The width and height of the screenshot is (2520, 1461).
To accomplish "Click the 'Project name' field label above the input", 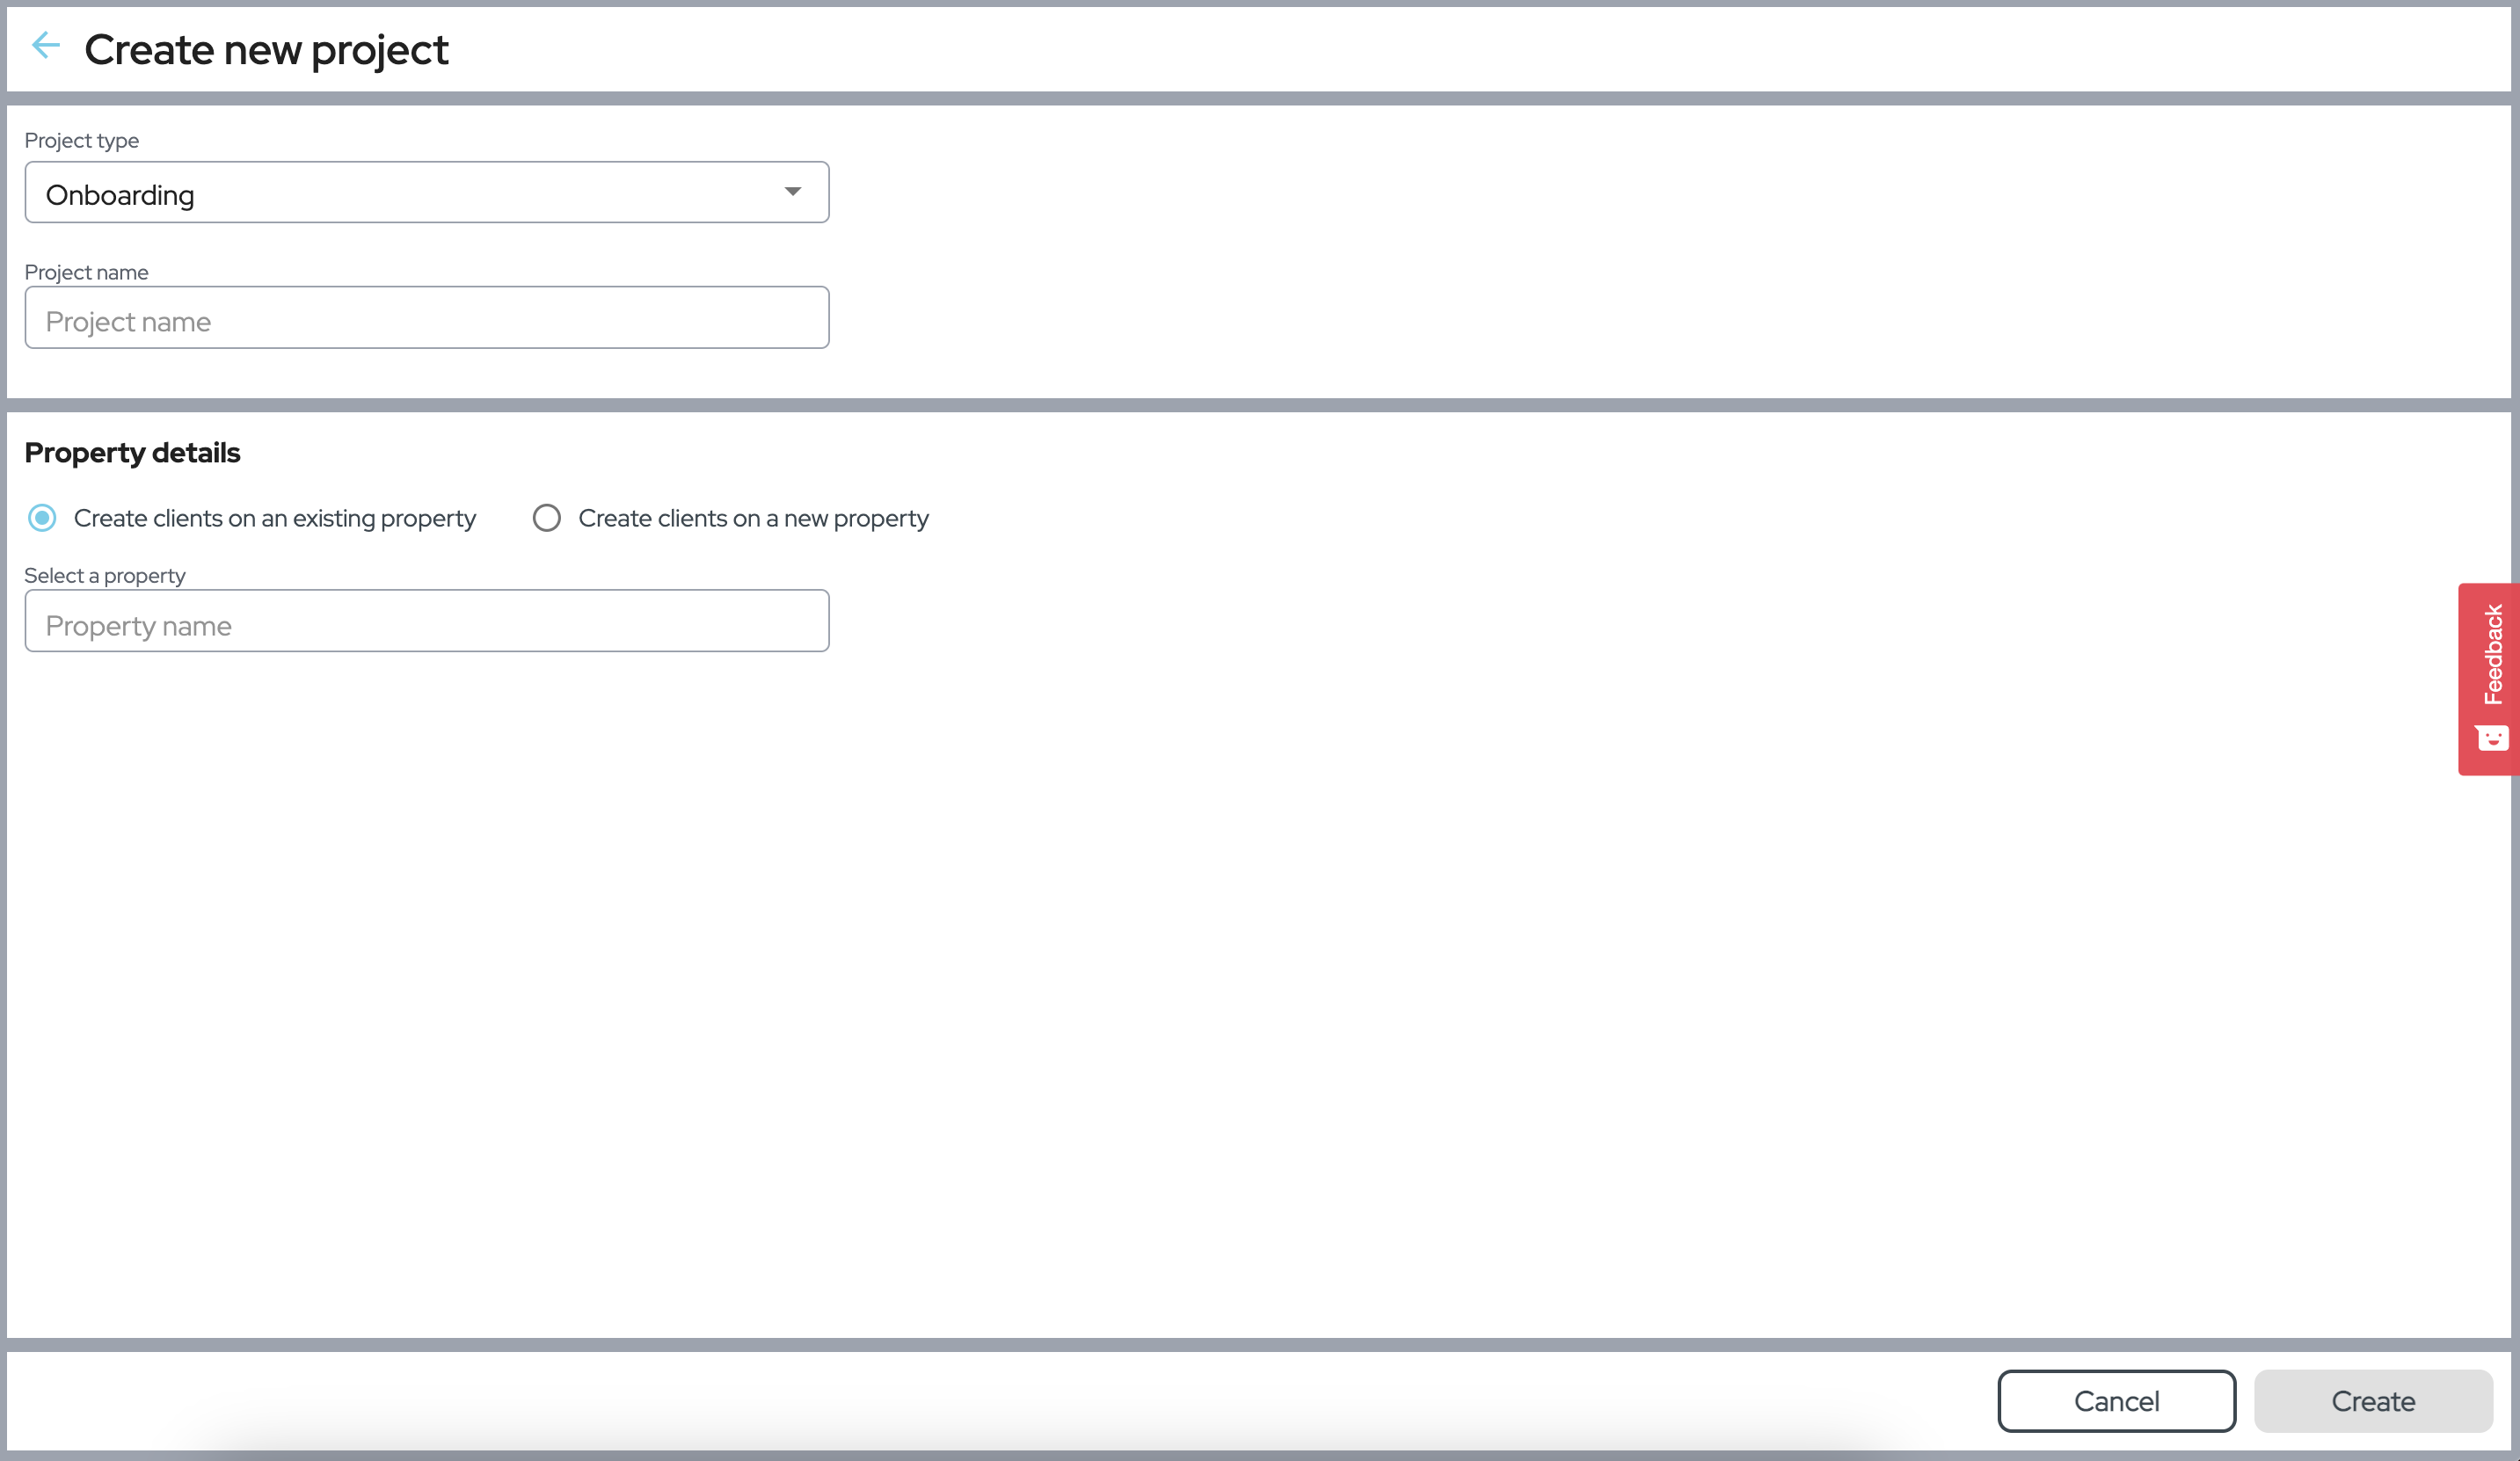I will pyautogui.click(x=86, y=272).
